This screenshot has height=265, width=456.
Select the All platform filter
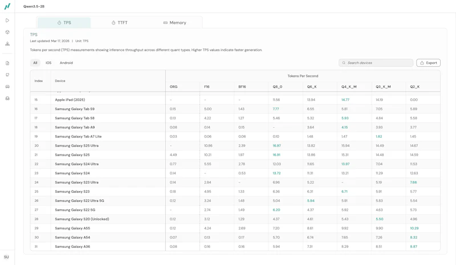35,63
